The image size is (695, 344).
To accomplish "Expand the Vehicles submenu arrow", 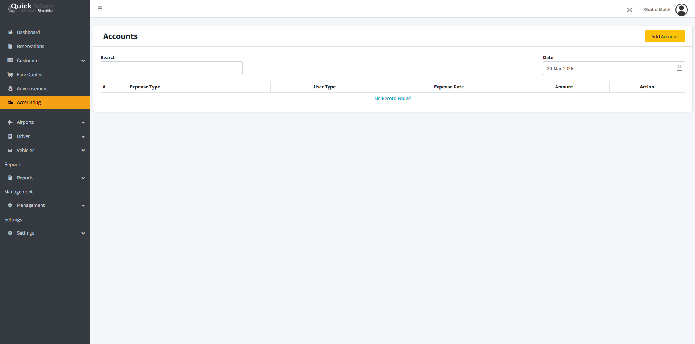I will pyautogui.click(x=83, y=151).
